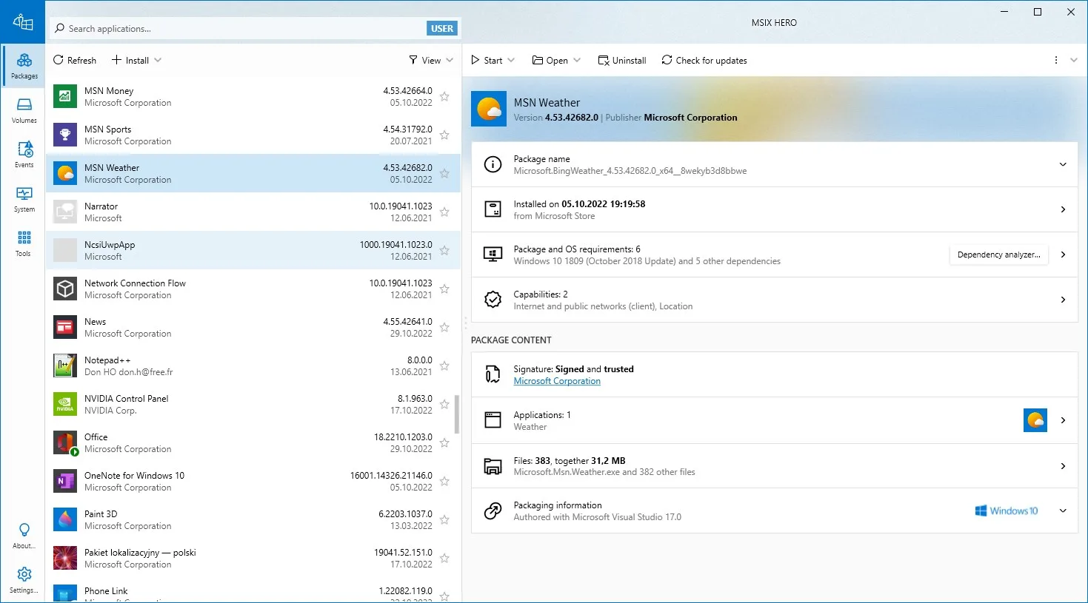Star the Narrator package

tap(444, 212)
